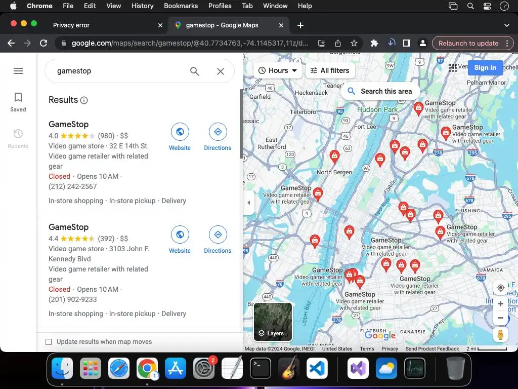Open the Profiles menu
This screenshot has height=389, width=518.
220,6
